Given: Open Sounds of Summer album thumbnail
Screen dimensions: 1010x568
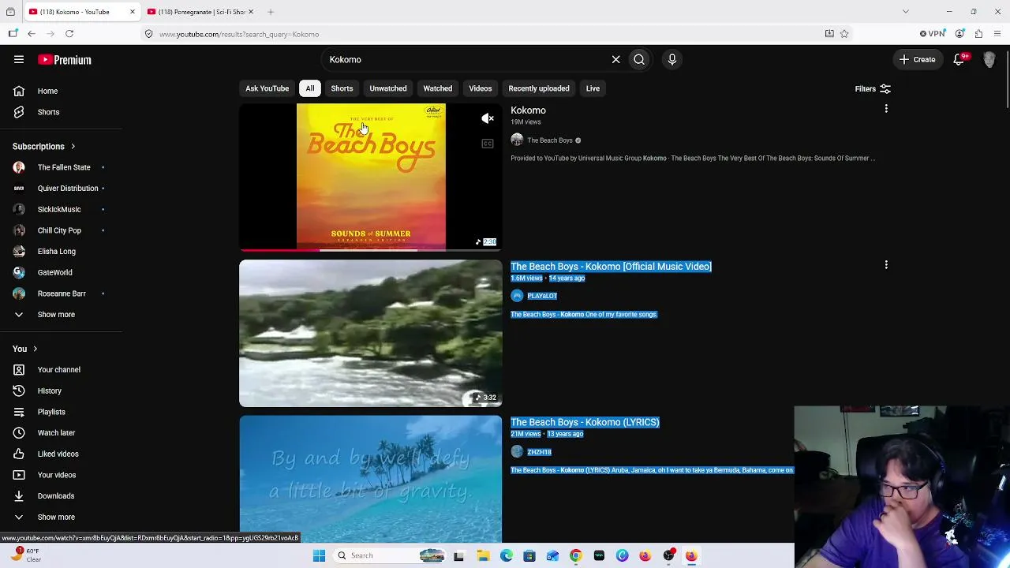Looking at the screenshot, I should coord(371,177).
